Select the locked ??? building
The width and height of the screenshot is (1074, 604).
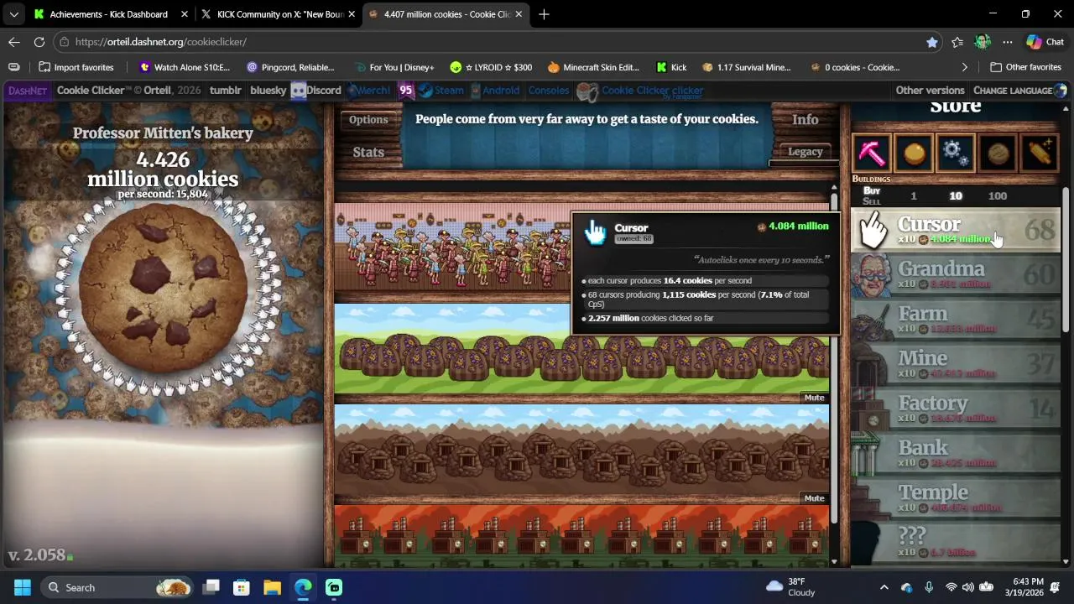click(x=956, y=542)
